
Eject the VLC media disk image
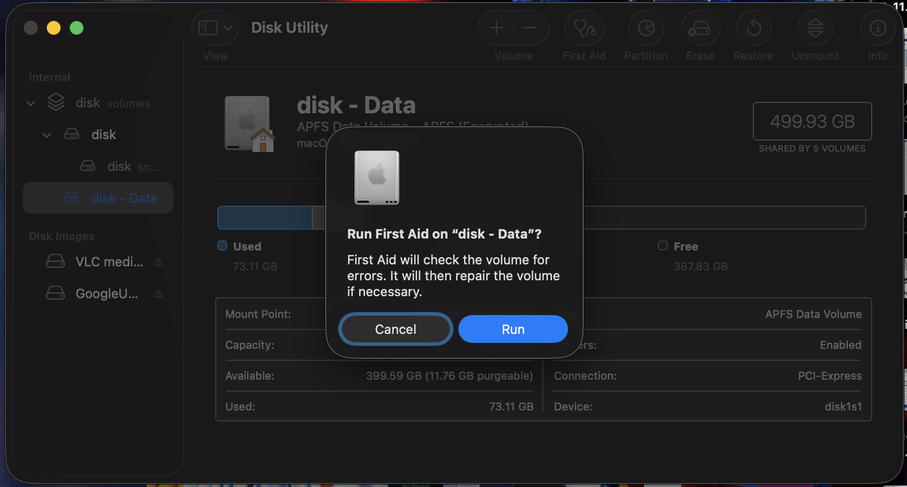click(x=159, y=261)
